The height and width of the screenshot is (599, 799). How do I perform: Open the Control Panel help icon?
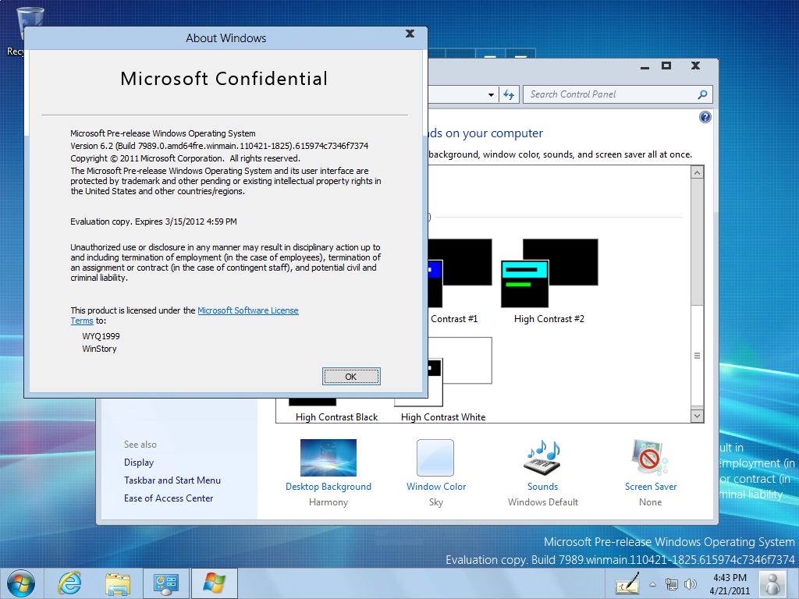705,117
